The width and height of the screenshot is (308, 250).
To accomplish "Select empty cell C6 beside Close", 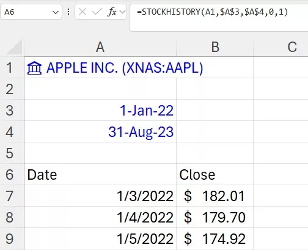I will 280,174.
